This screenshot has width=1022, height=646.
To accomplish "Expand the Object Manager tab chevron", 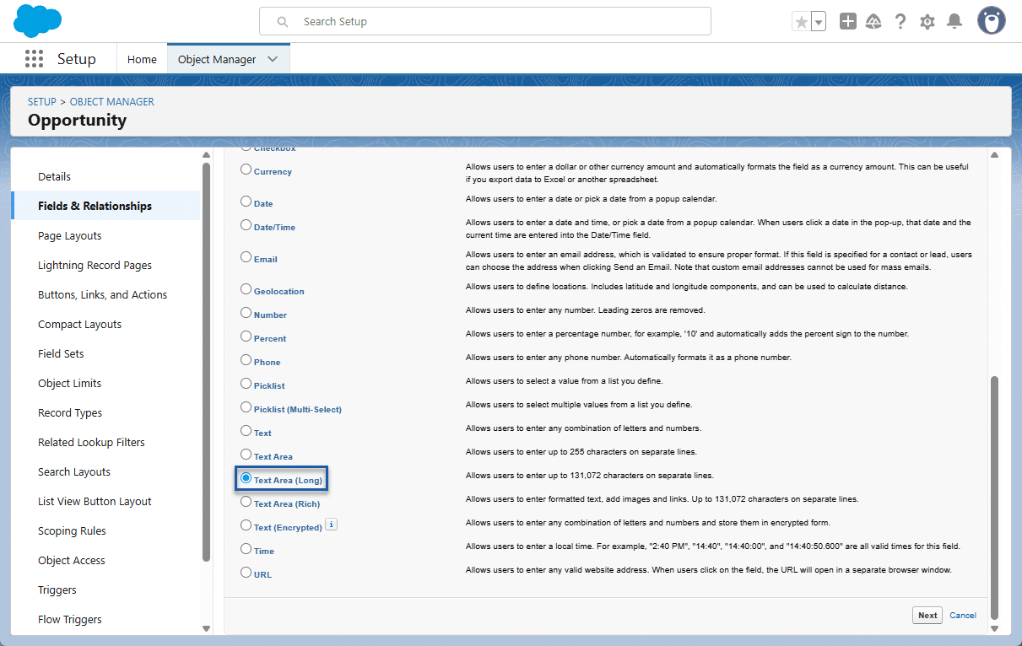I will tap(273, 59).
